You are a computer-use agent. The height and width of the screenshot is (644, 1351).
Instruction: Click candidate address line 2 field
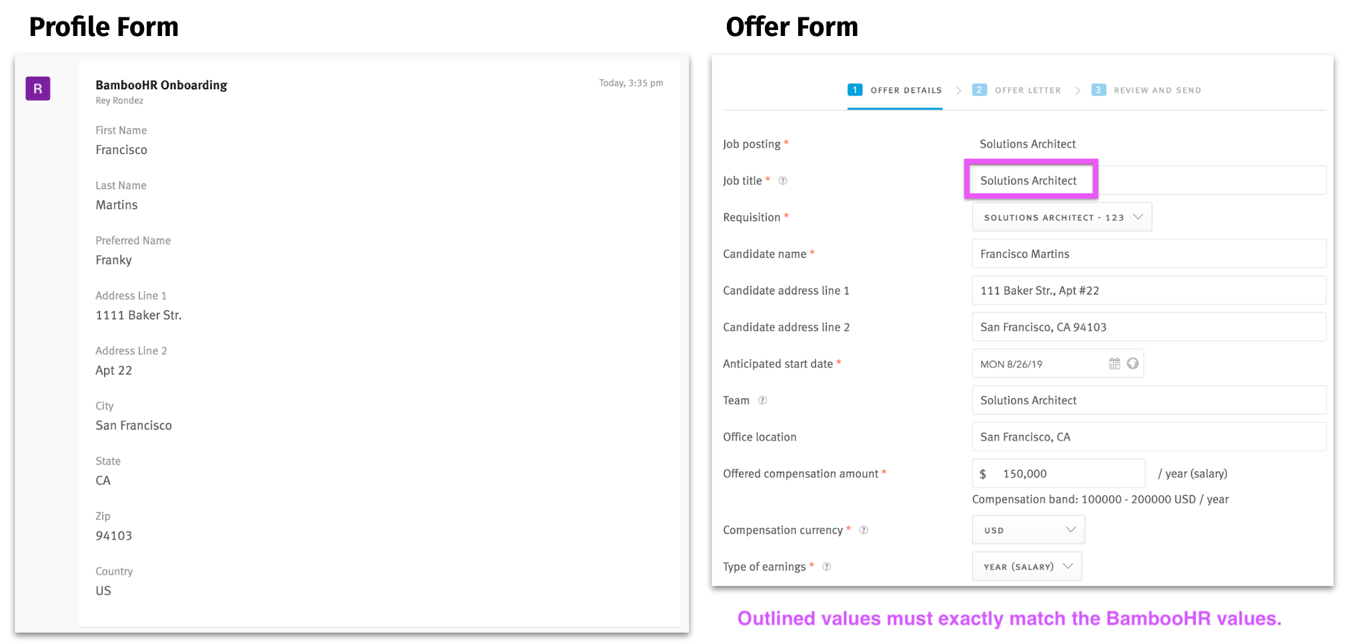[x=1148, y=327]
